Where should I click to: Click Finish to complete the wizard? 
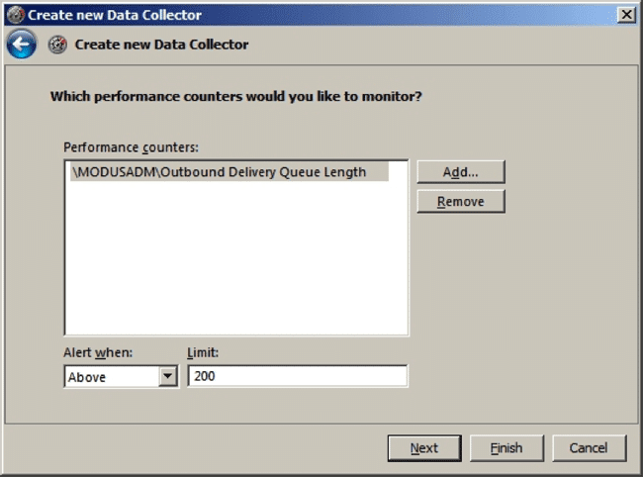(x=506, y=448)
